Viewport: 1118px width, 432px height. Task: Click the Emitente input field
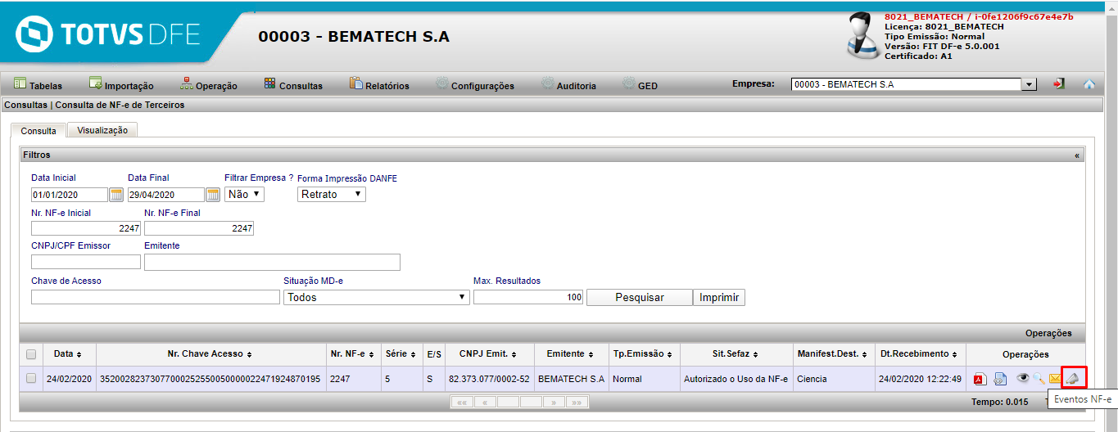[x=272, y=262]
